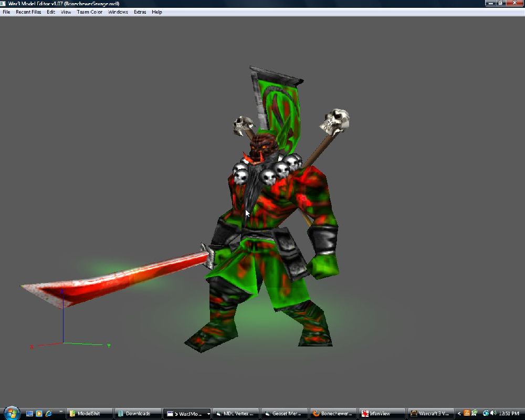Switch to the IrfanView taskbar button
The height and width of the screenshot is (420, 525).
pyautogui.click(x=382, y=414)
